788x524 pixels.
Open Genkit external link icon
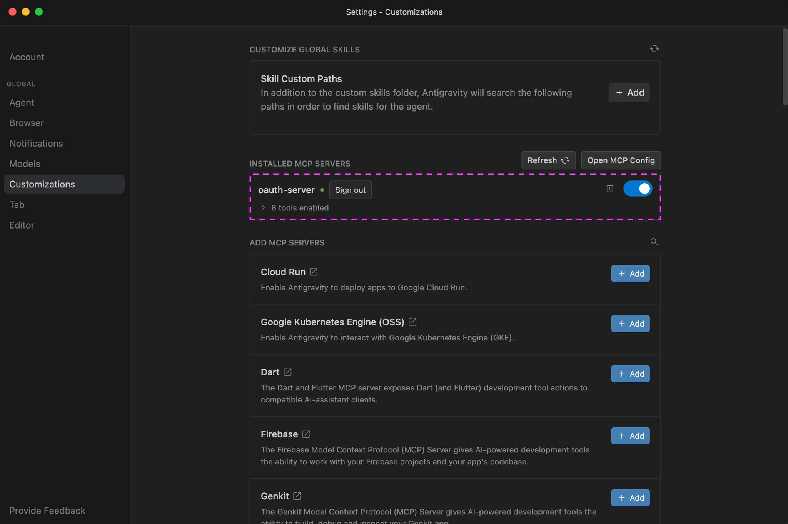click(x=297, y=496)
